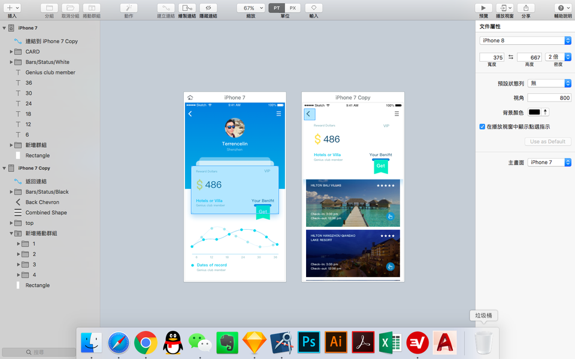Click the layer search (搜尋) field

[38, 352]
